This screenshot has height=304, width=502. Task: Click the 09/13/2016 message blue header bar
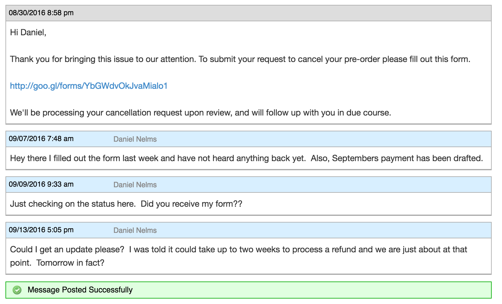249,230
